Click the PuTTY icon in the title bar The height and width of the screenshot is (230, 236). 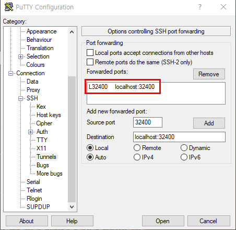(x=9, y=7)
